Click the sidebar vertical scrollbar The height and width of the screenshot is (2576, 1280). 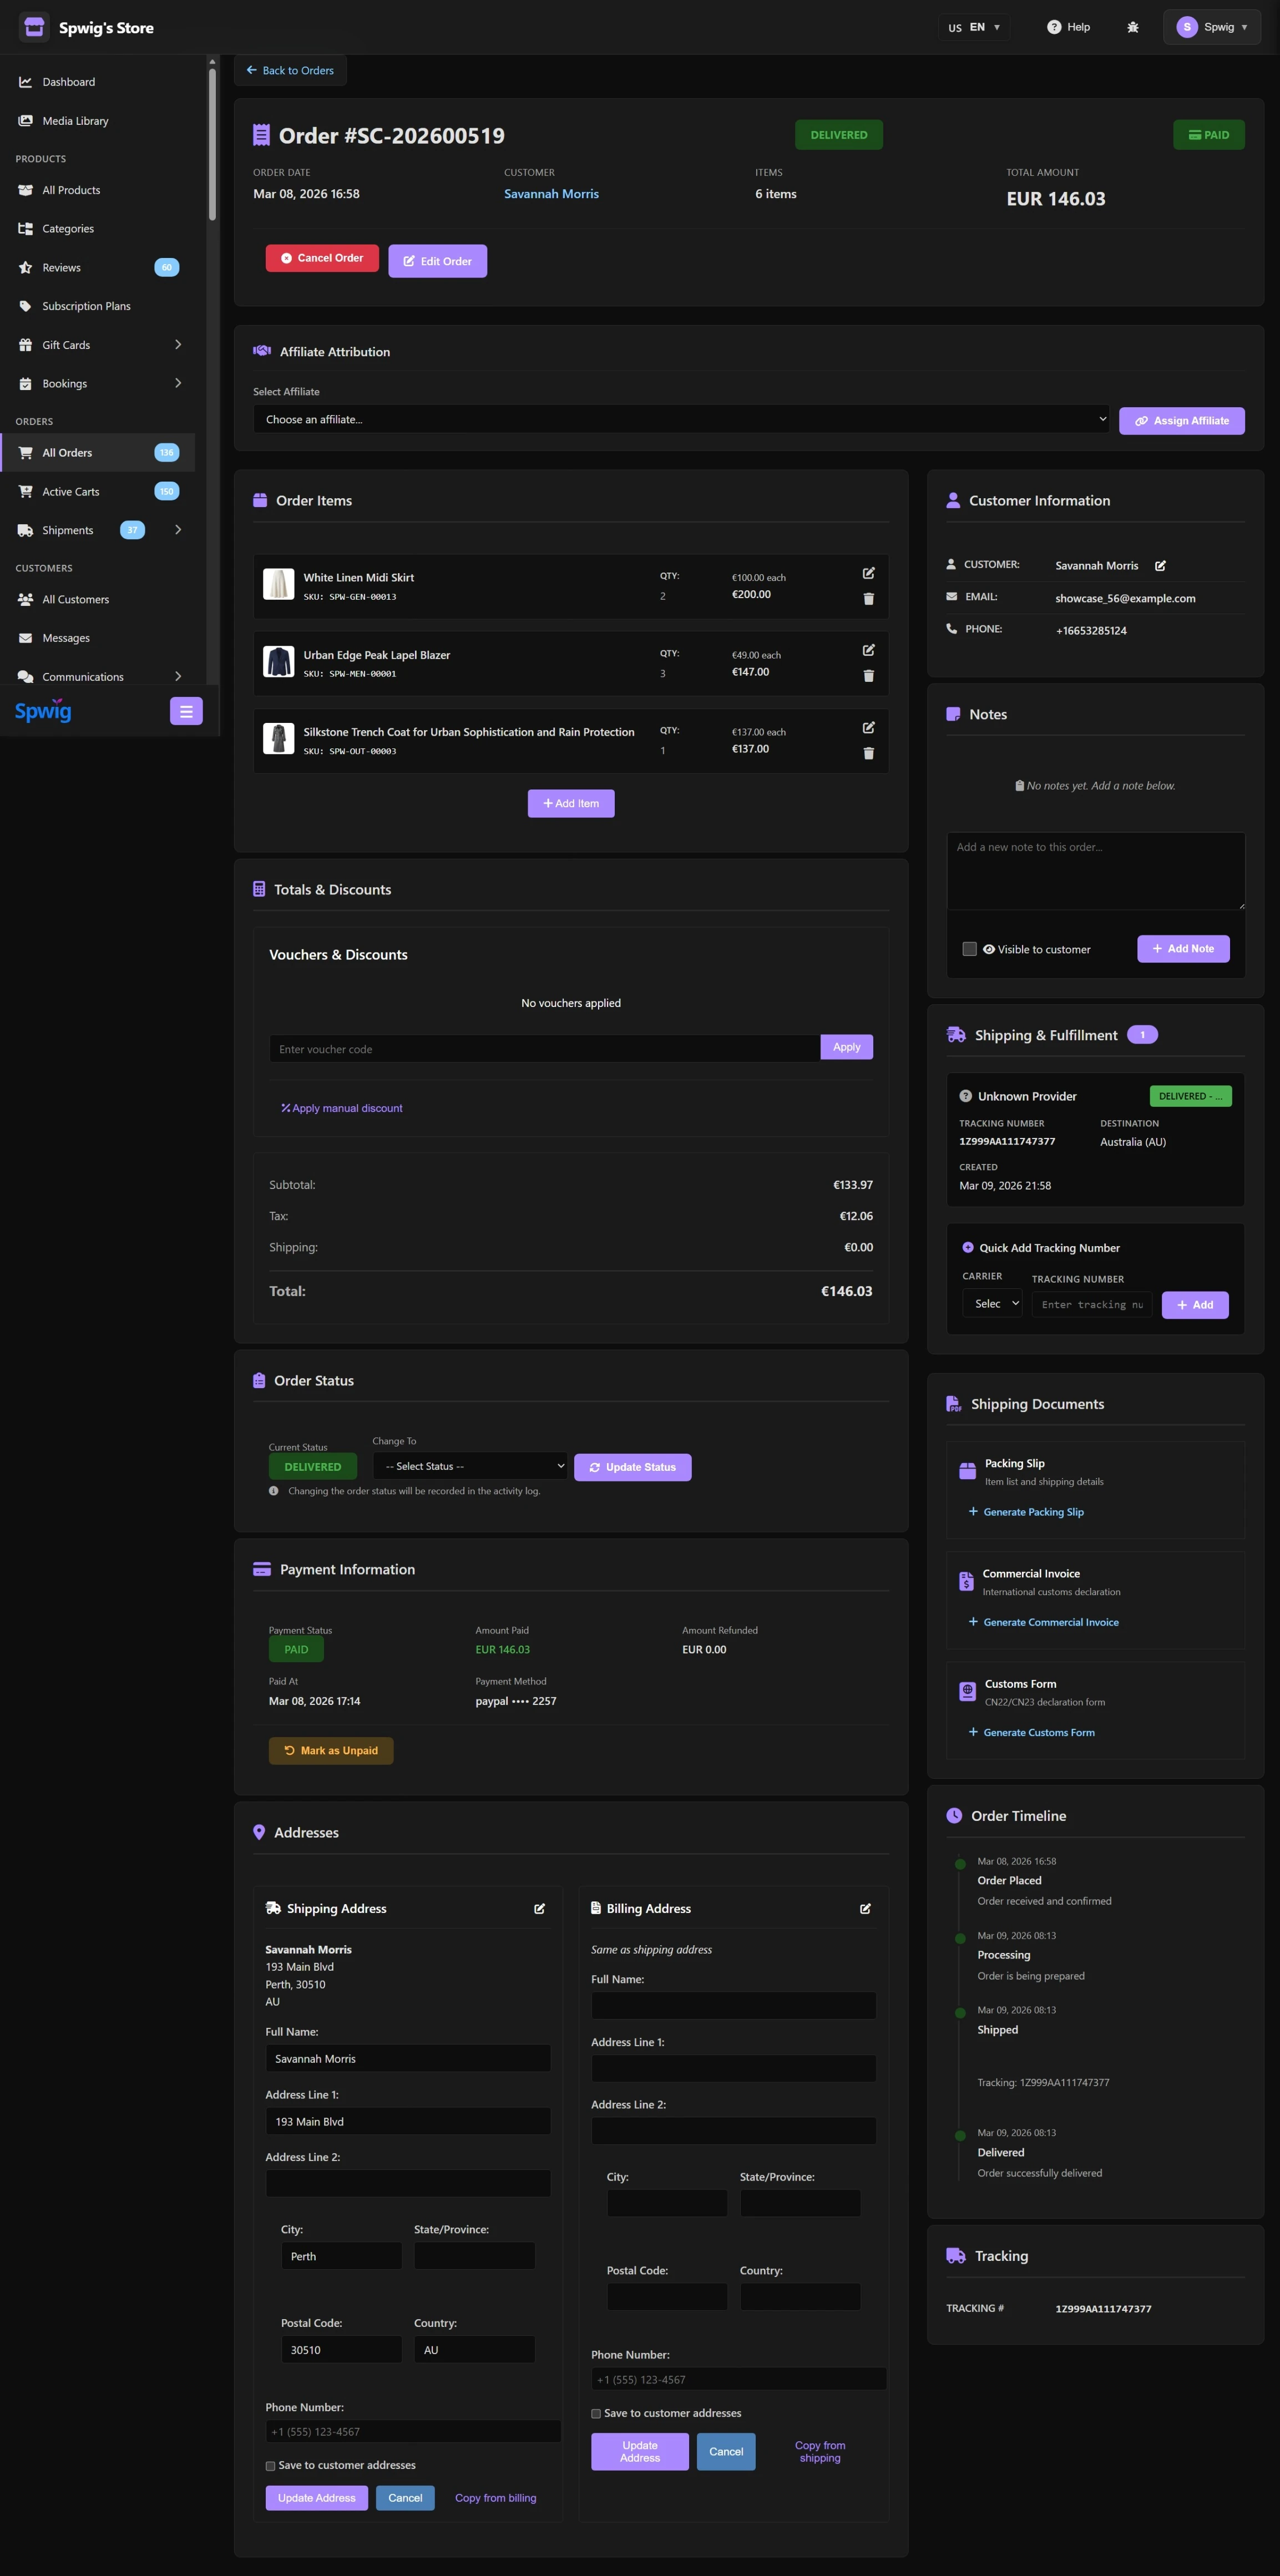tap(212, 140)
